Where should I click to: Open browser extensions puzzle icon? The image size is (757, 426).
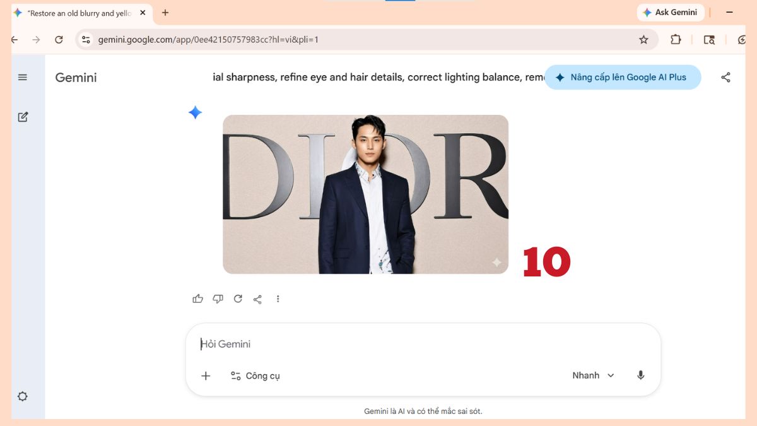(x=676, y=39)
